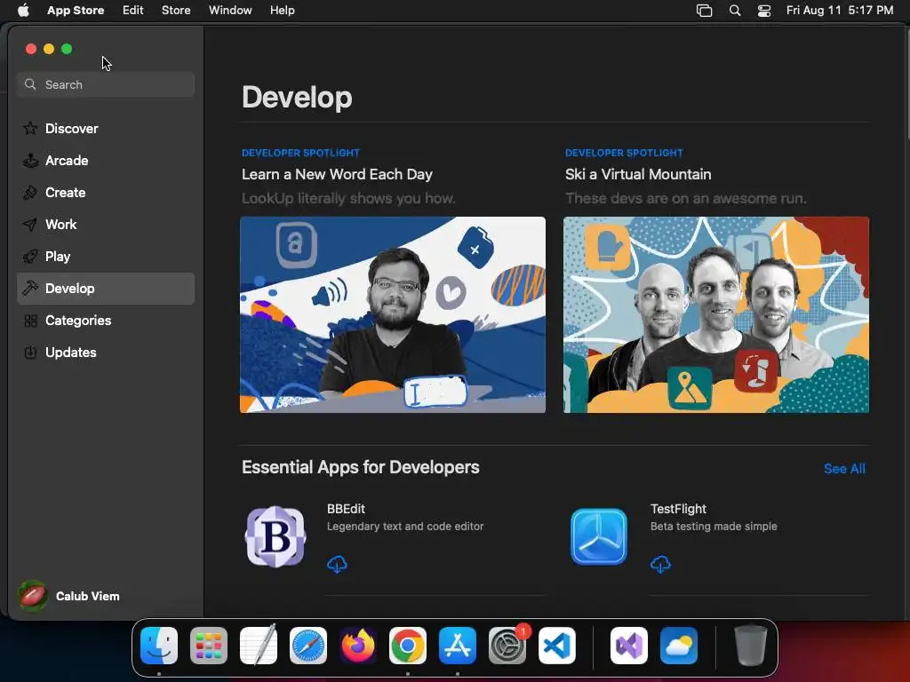The height and width of the screenshot is (682, 910).
Task: Open Calub Viem account profile
Action: pyautogui.click(x=69, y=596)
